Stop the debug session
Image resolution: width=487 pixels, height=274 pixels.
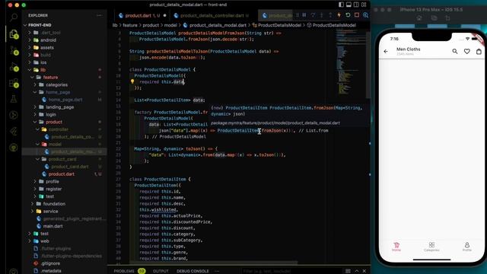pyautogui.click(x=357, y=15)
